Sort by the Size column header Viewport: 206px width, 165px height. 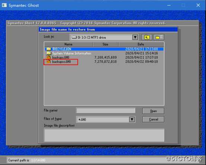click(106, 44)
